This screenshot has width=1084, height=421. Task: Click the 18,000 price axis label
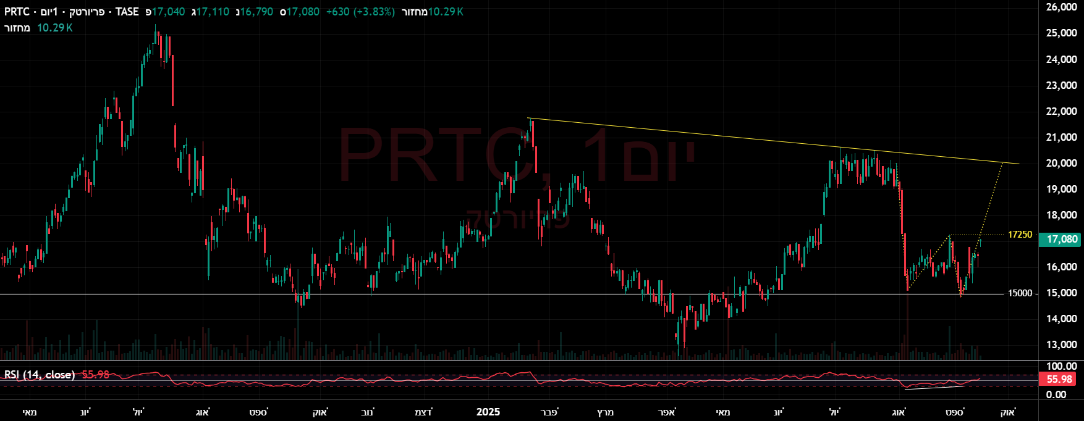pyautogui.click(x=1062, y=215)
